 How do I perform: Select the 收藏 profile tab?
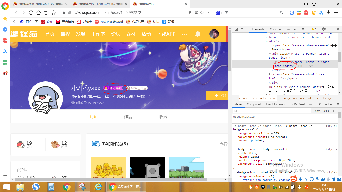point(163,117)
